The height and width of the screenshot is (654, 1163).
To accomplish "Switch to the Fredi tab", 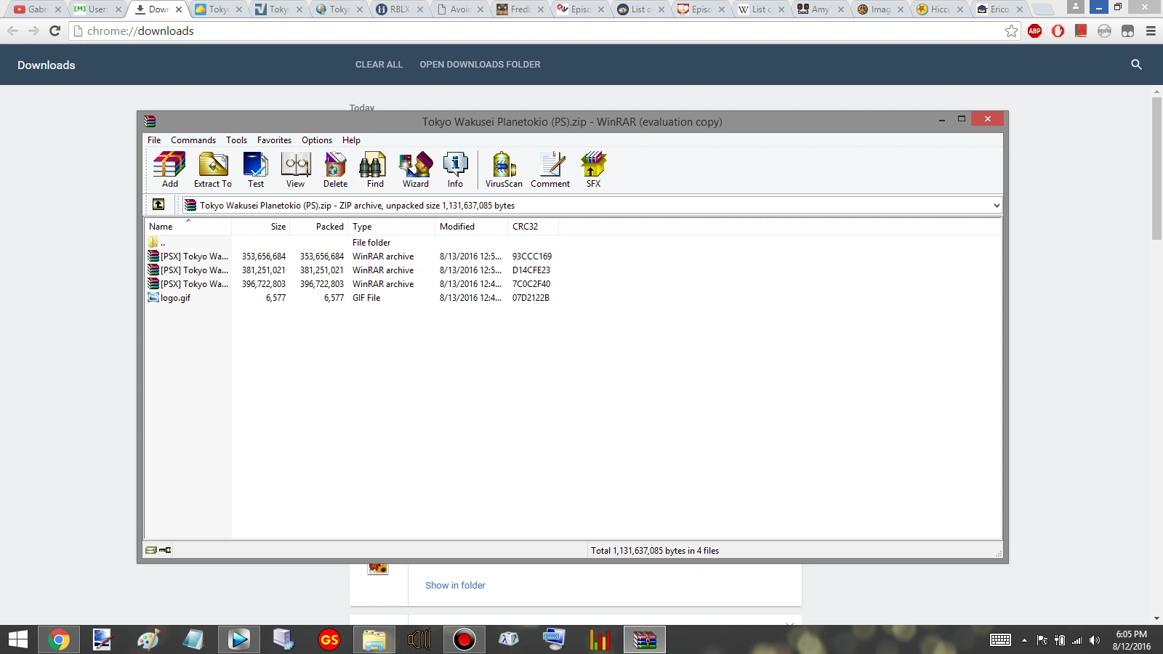I will point(520,9).
